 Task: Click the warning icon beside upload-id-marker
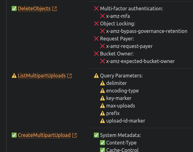coord(103,121)
